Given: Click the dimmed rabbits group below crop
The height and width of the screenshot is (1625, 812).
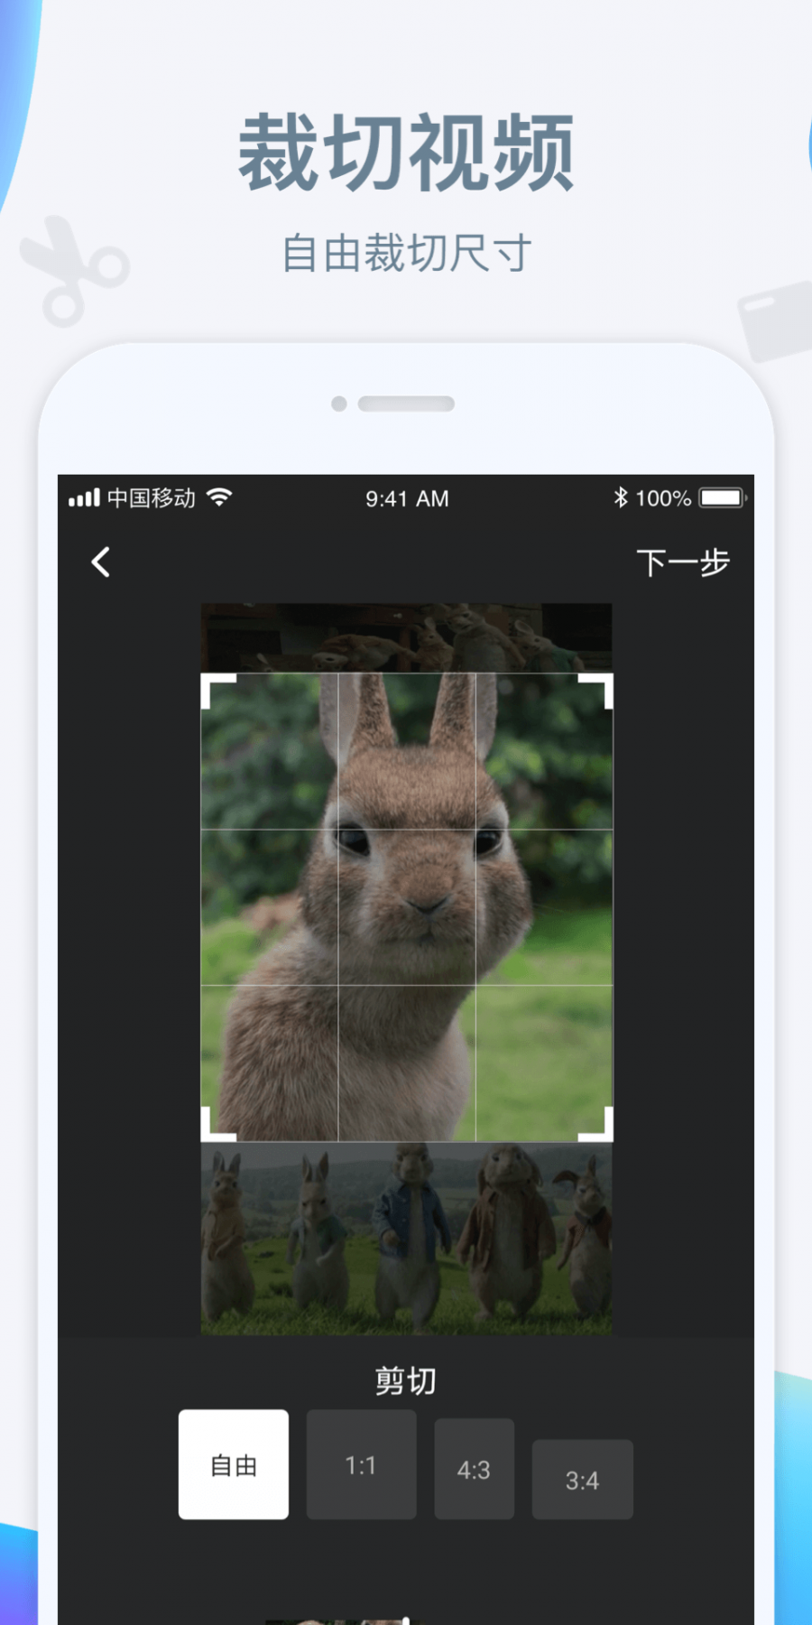Looking at the screenshot, I should point(406,1239).
